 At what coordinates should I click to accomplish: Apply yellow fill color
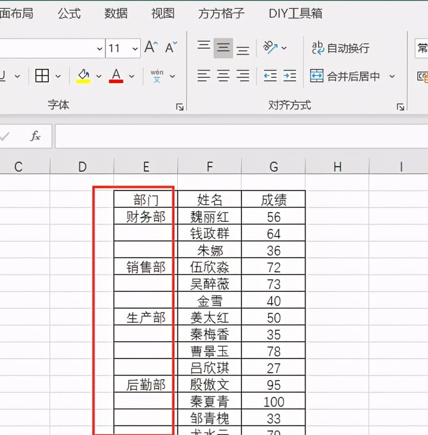pyautogui.click(x=83, y=76)
